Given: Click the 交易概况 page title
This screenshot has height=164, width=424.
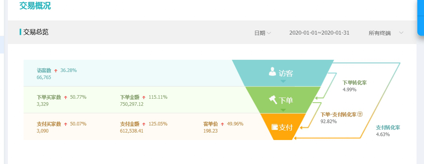Looking at the screenshot, I should click(35, 6).
